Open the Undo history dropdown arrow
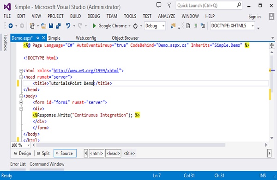Viewport: 277px width, 180px height. [x=74, y=26]
